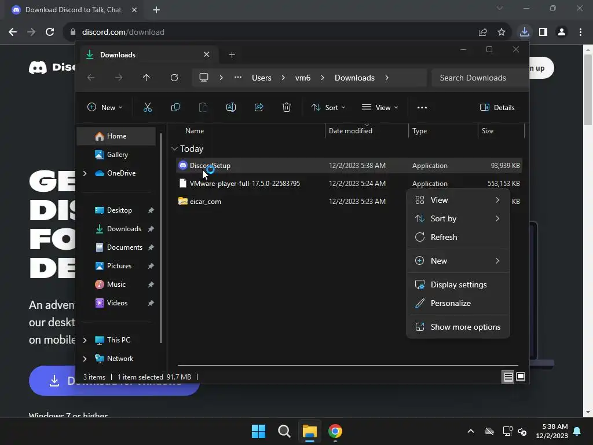Click the PC monitor icon in address bar
This screenshot has height=445, width=593.
[x=204, y=78]
